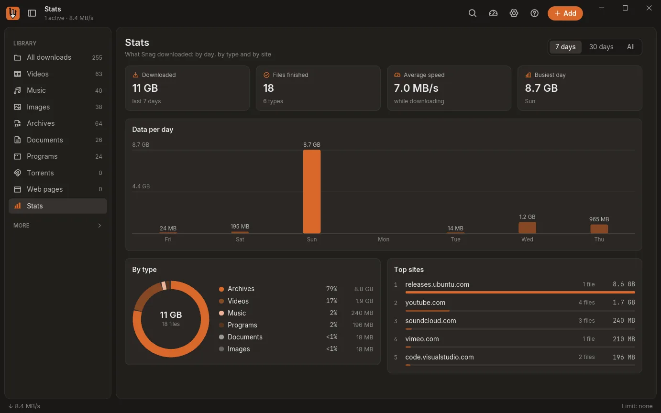Select the Sun 8.7 GB bar
The image size is (661, 413).
click(x=312, y=192)
